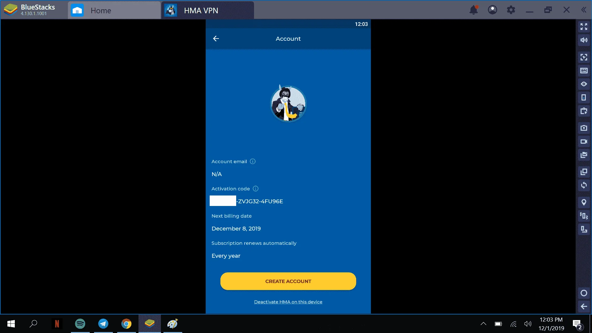Click the phone device icon in sidebar
592x333 pixels.
(x=584, y=97)
